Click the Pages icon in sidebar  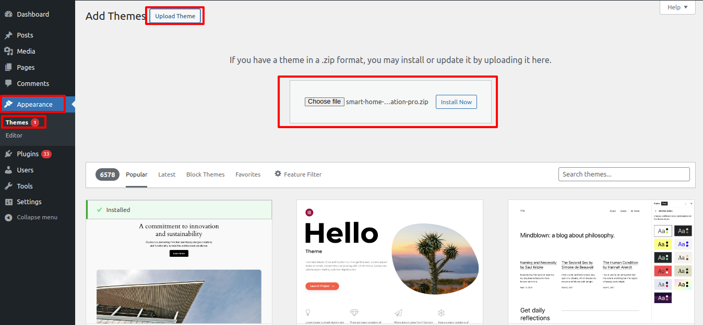(x=8, y=67)
